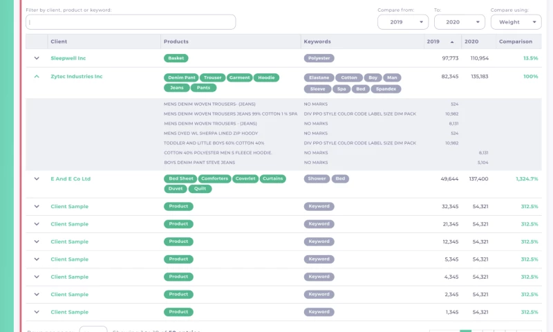
Task: Select the Elastane keyword tag
Action: tap(319, 77)
